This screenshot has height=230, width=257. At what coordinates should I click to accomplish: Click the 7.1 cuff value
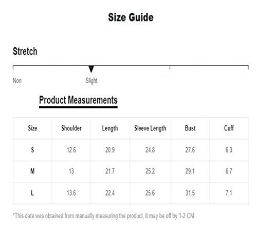(229, 193)
